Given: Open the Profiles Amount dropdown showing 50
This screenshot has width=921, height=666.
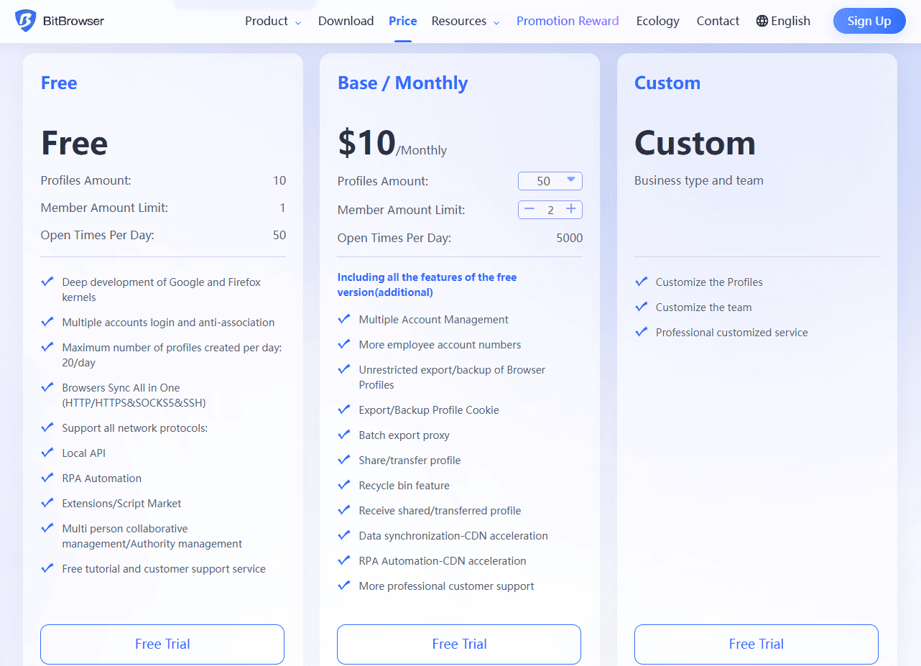Looking at the screenshot, I should tap(550, 181).
